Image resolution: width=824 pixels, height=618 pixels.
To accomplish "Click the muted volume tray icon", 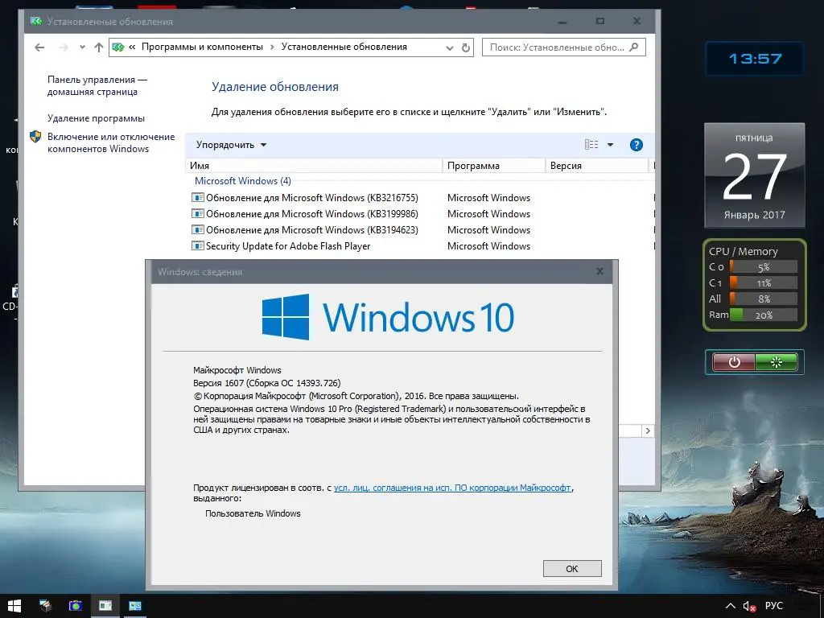I will point(749,607).
